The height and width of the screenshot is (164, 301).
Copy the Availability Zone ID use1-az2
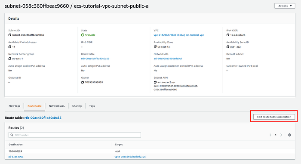(x=228, y=47)
